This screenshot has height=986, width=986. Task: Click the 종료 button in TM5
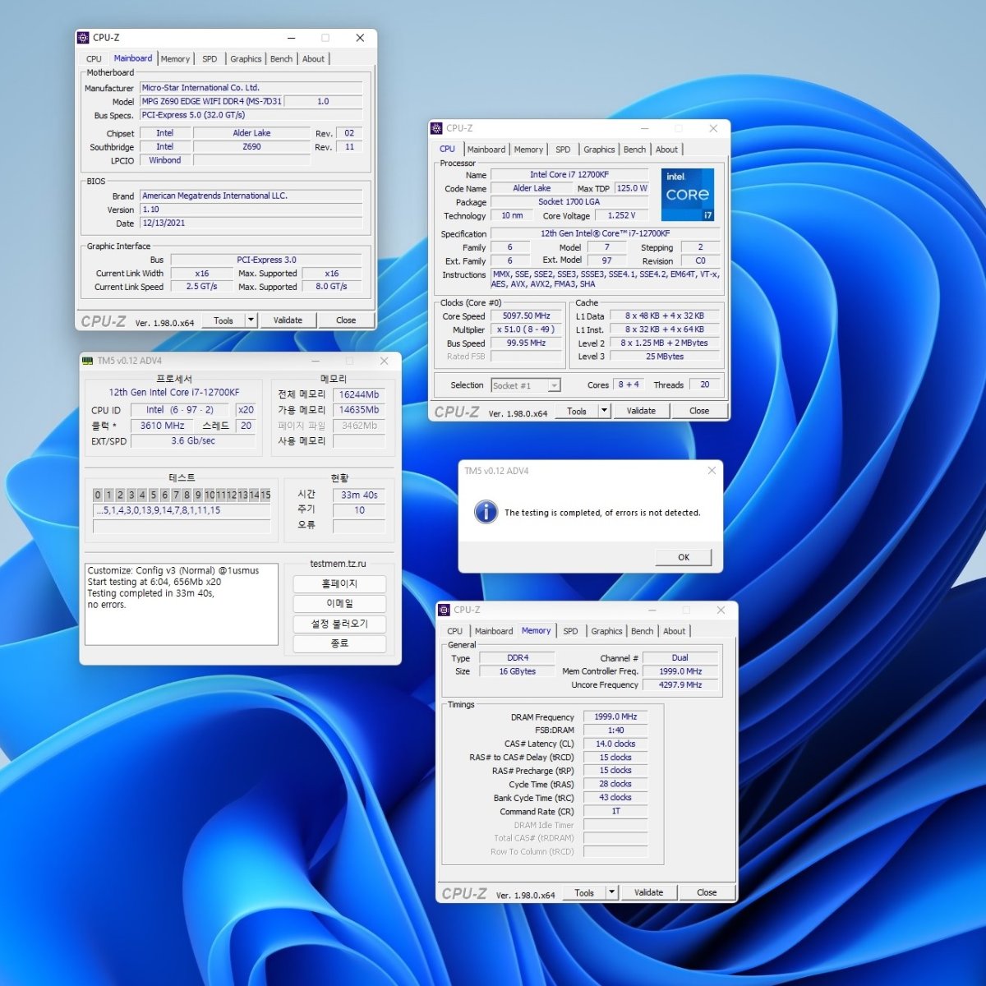pos(339,643)
